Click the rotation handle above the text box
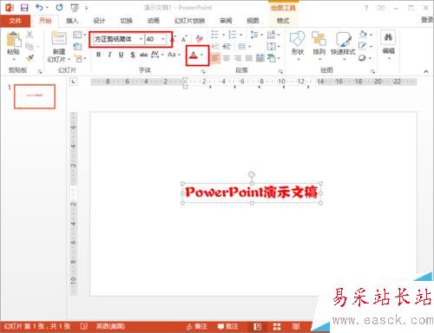Screen dimensions: 434x333 pos(252,174)
